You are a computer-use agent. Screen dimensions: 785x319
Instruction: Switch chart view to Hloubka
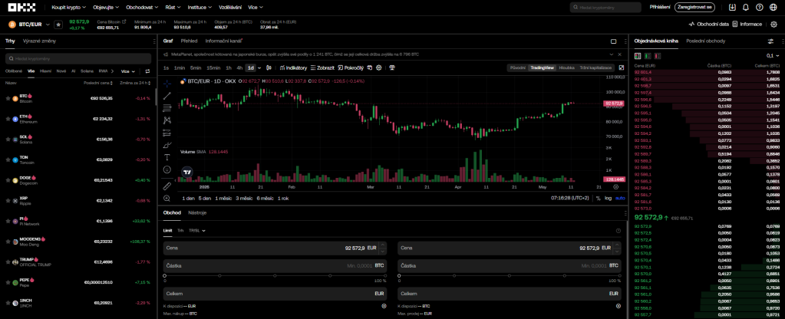[566, 67]
